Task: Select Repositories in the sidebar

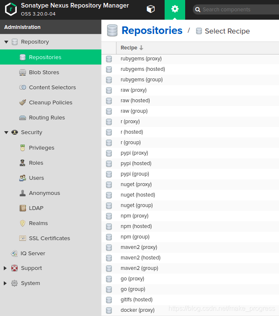Action: (51, 57)
